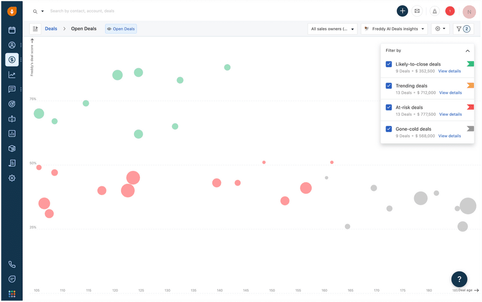Image resolution: width=482 pixels, height=302 pixels.
Task: Collapse the Filter by panel
Action: [467, 51]
